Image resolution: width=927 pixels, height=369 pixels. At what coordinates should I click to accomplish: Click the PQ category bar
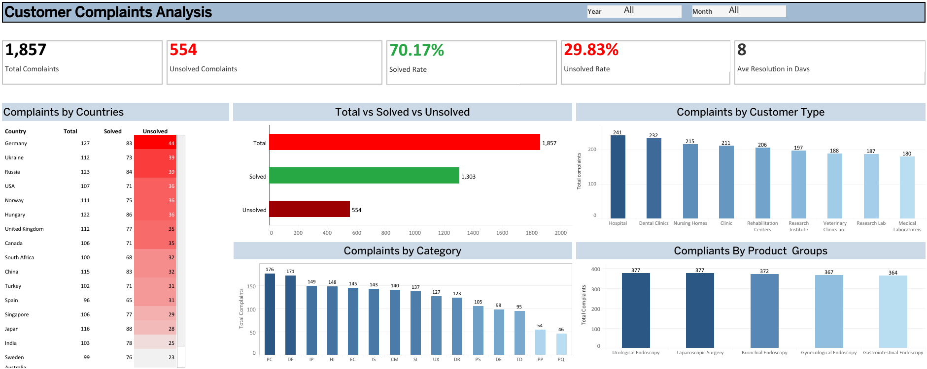(x=561, y=344)
